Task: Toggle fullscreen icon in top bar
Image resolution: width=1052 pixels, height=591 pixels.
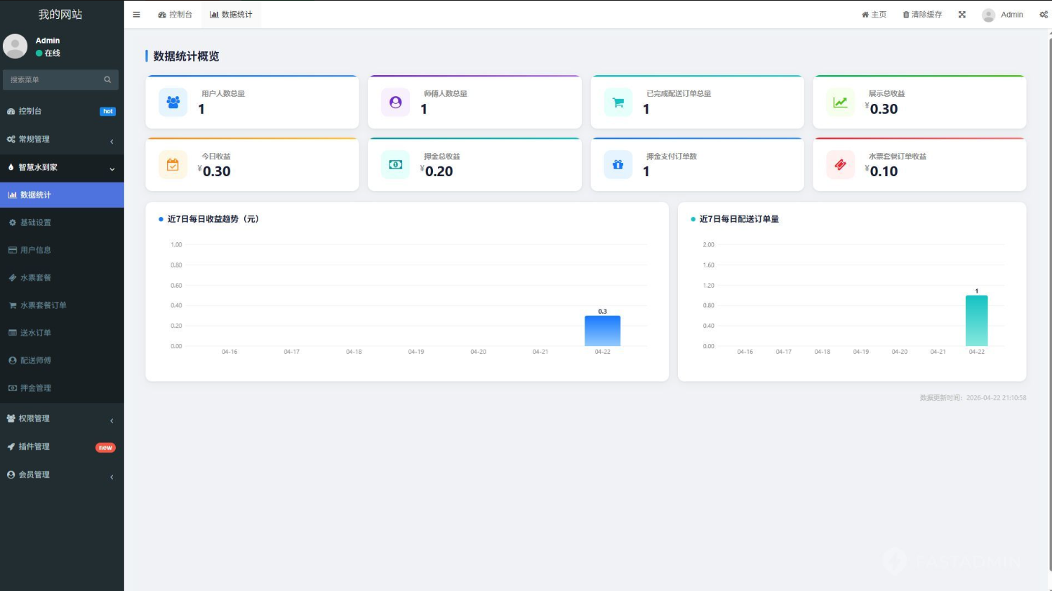Action: (962, 14)
